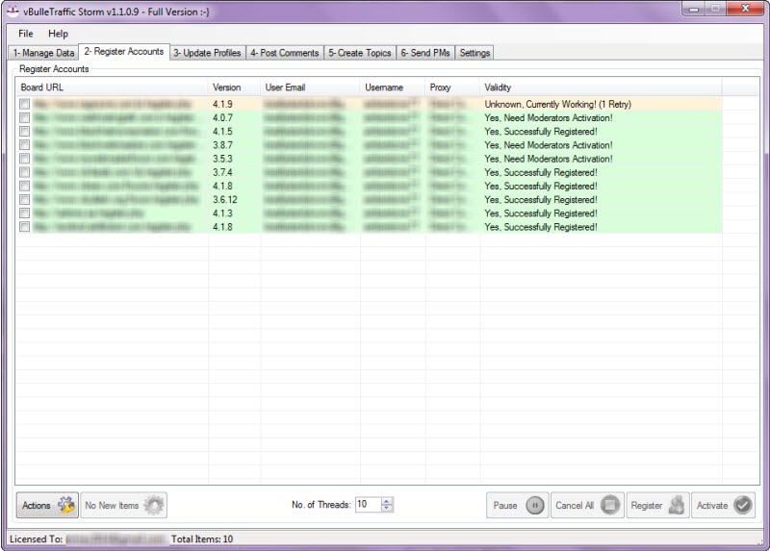Switch to the 4- Post Comments tab
The image size is (770, 551).
click(285, 53)
